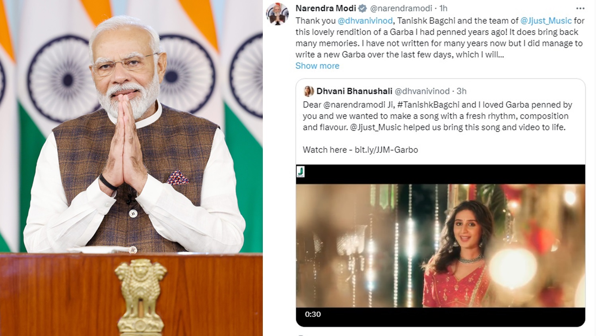Click the Narendra Modi display name
This screenshot has width=600, height=336.
tap(326, 8)
